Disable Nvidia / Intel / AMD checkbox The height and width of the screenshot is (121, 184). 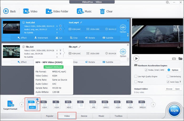[146, 70]
